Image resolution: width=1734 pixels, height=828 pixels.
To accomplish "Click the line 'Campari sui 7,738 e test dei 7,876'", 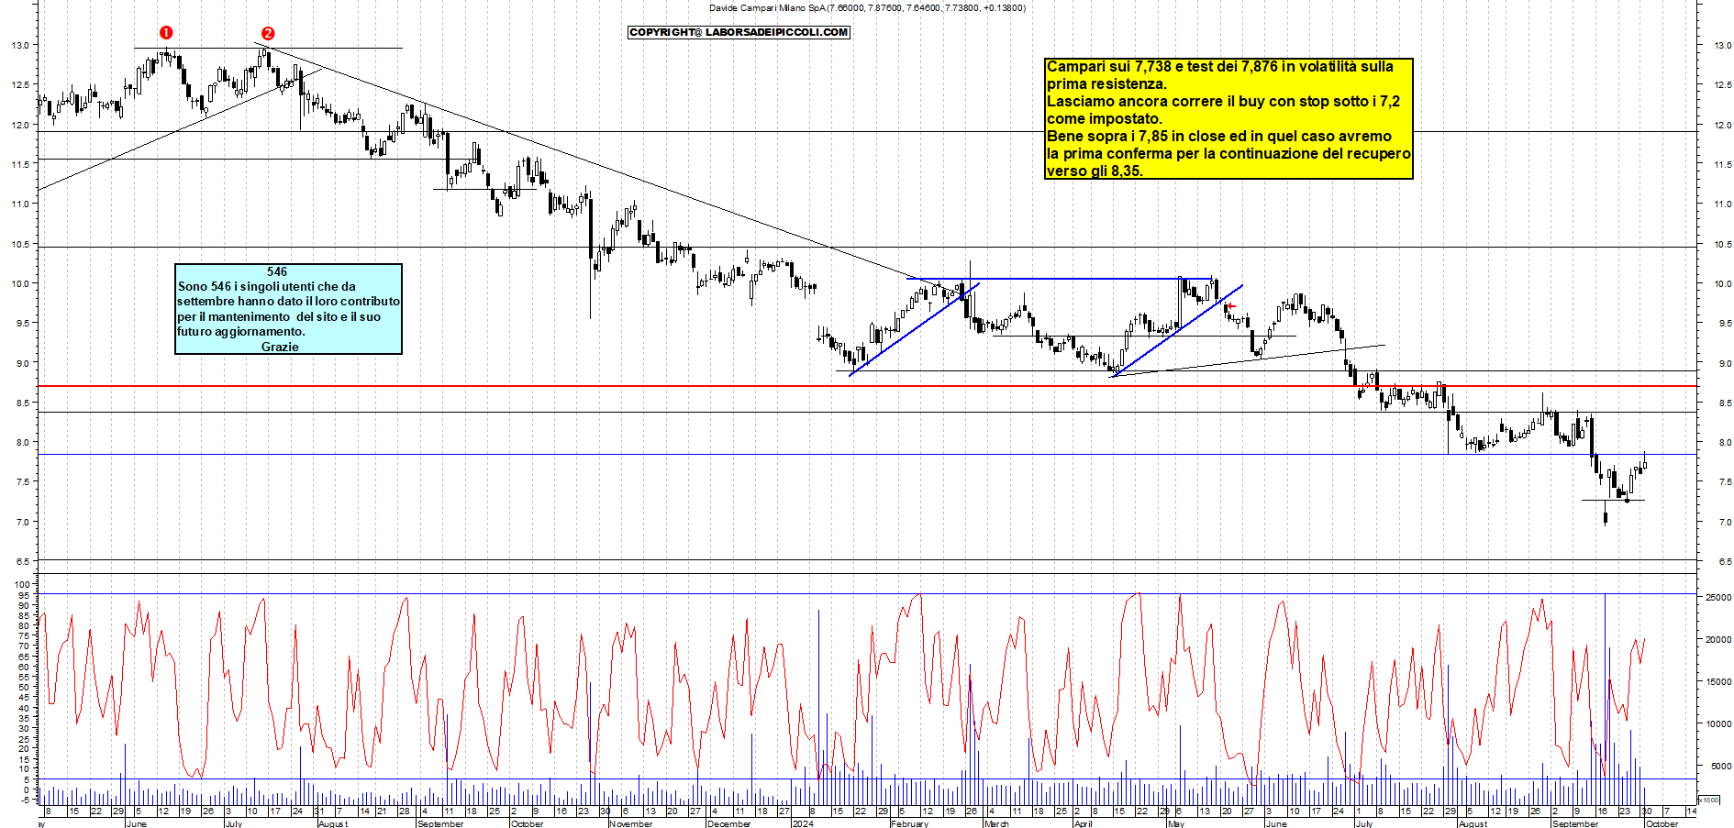I will tap(1220, 67).
